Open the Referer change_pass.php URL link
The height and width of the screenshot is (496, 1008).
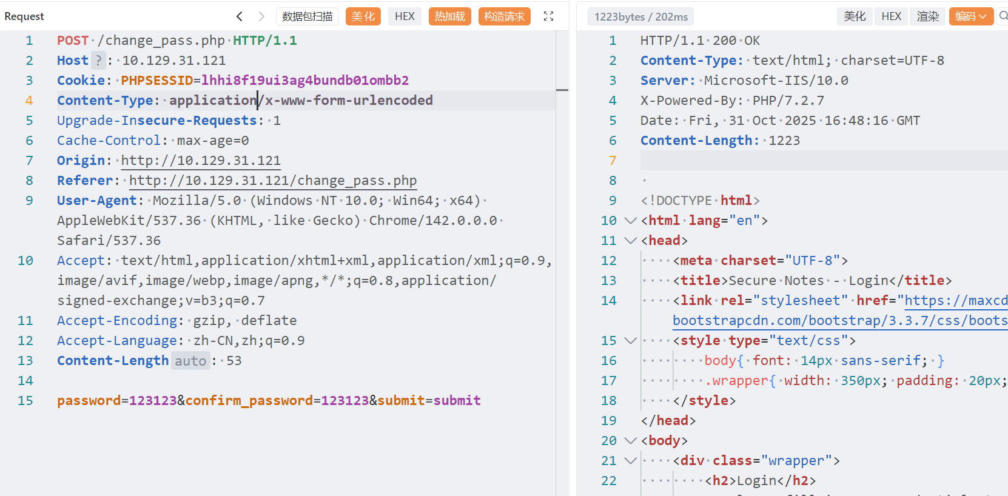click(x=272, y=181)
